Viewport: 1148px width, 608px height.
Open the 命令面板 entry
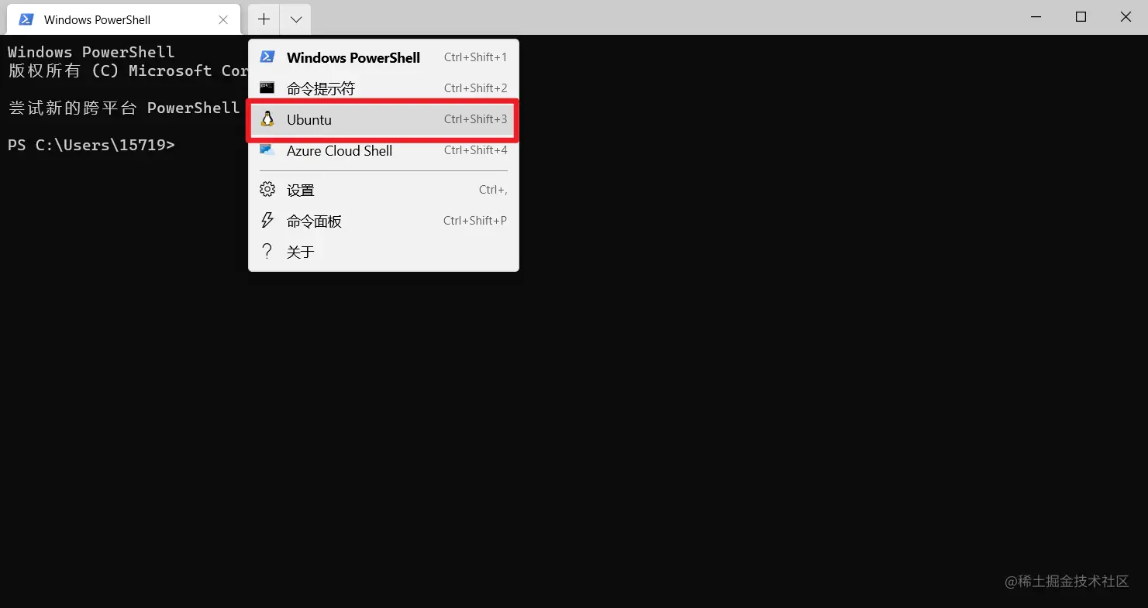click(384, 221)
